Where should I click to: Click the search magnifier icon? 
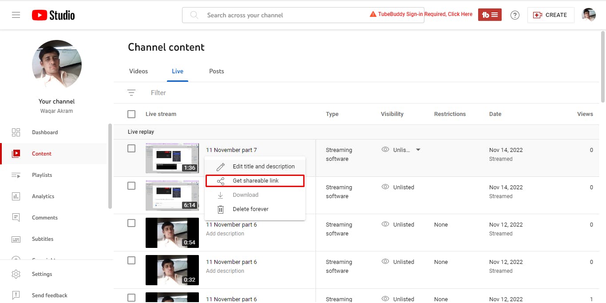(x=194, y=15)
